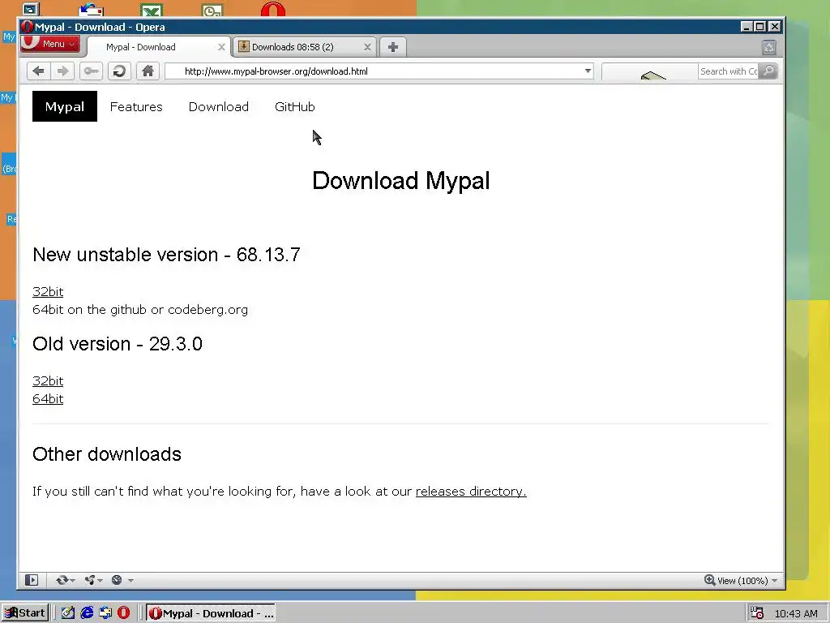This screenshot has width=830, height=623.
Task: Download 32bit of old version 29.3.0
Action: [x=48, y=381]
